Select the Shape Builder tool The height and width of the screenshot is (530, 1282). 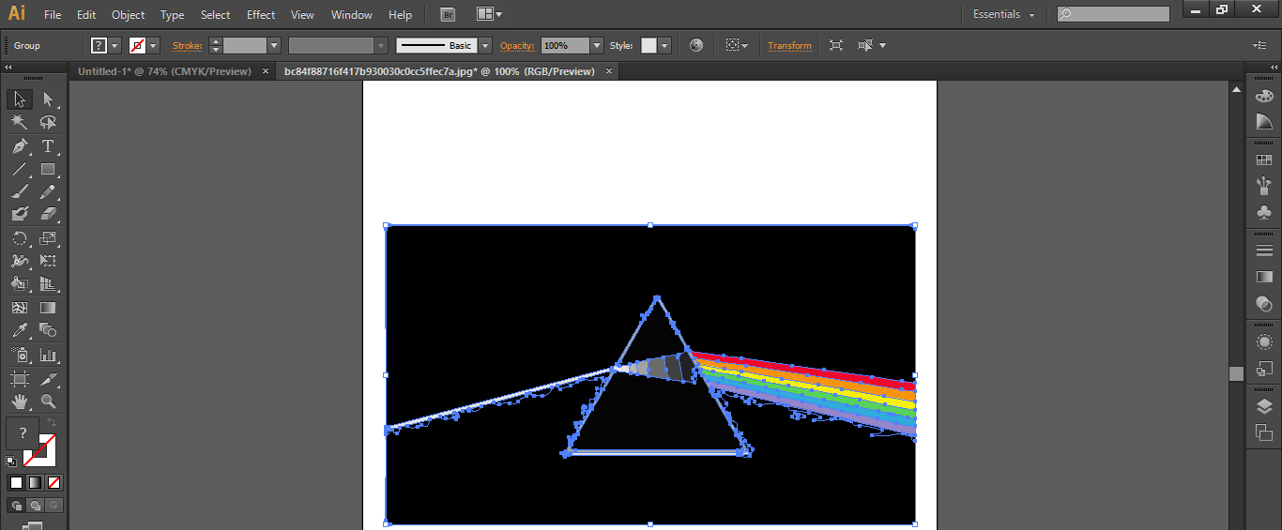pos(19,284)
